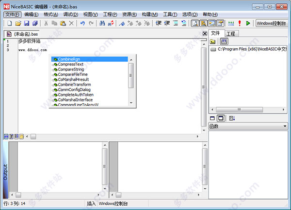Open the 视图(V) menu
Screen dimensions: 291x210
[90, 14]
